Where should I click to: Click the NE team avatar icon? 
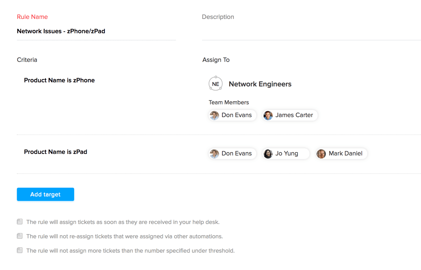click(x=215, y=84)
